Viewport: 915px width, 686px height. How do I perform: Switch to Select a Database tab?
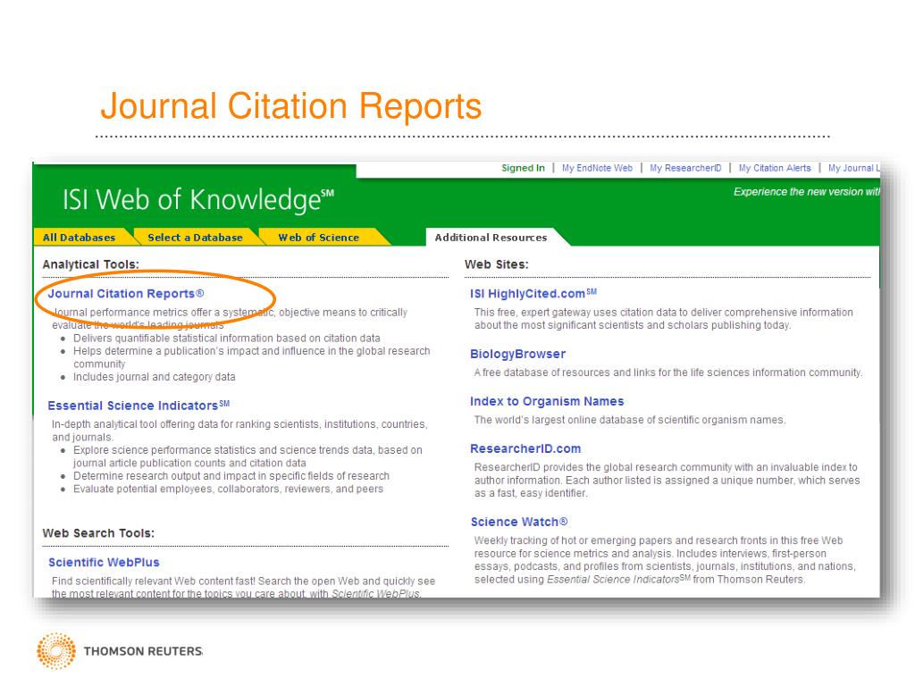click(195, 238)
